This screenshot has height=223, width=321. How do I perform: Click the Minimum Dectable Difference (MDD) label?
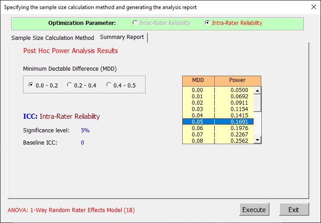[70, 69]
